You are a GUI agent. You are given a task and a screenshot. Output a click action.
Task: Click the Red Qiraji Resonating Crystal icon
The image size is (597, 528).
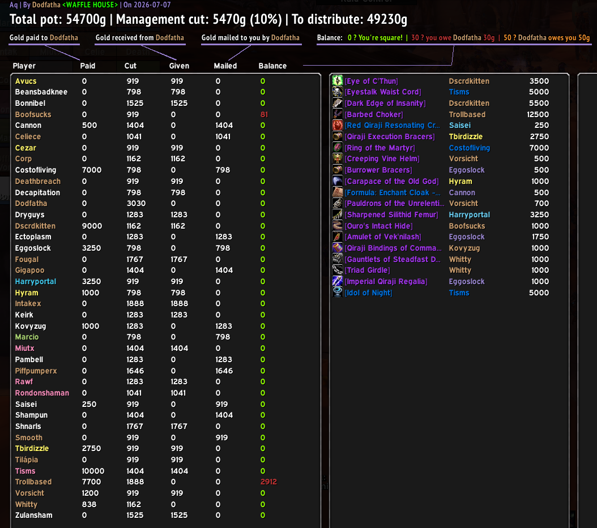click(x=338, y=125)
